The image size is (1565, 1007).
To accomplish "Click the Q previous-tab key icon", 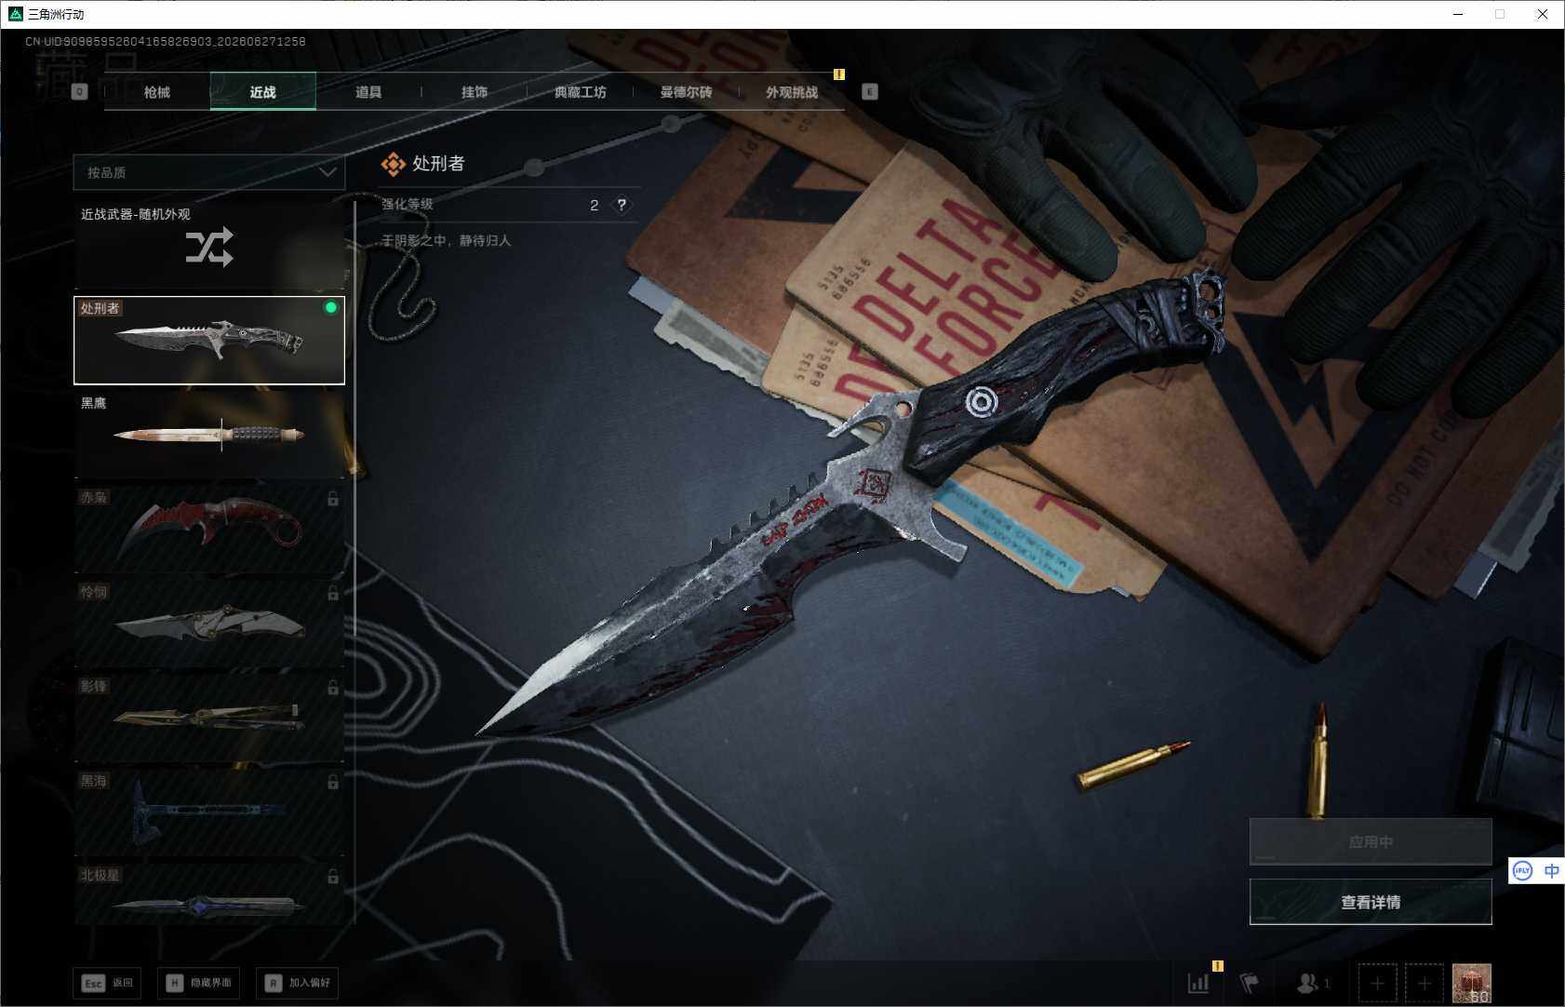I will 80,91.
